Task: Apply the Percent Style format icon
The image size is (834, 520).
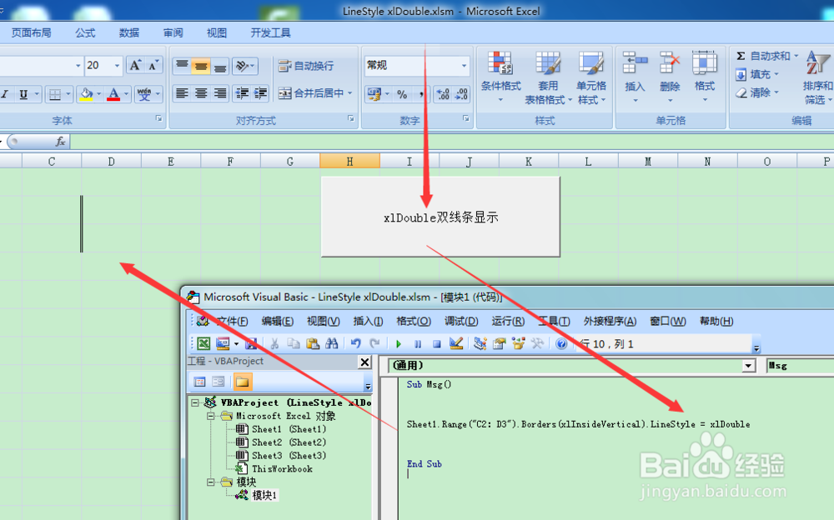Action: 402,94
